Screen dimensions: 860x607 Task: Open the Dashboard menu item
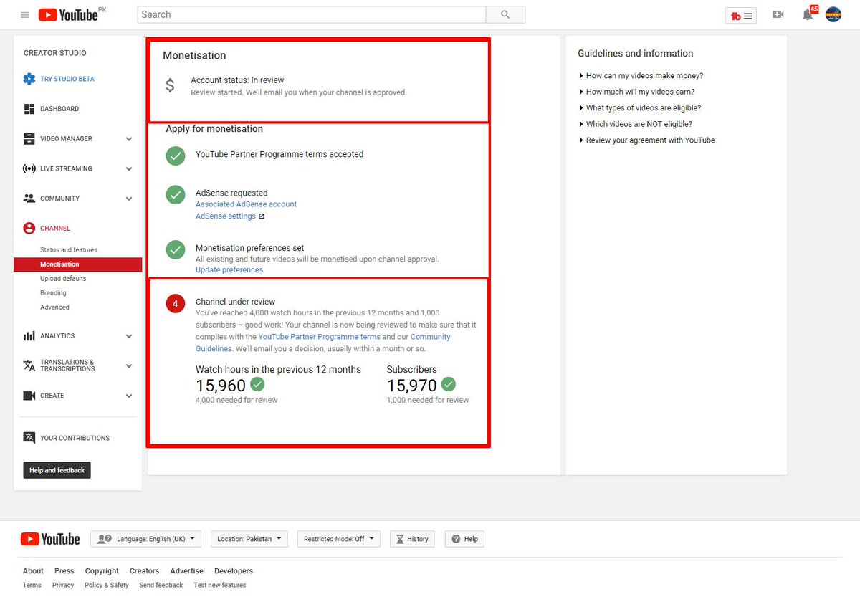click(x=59, y=109)
